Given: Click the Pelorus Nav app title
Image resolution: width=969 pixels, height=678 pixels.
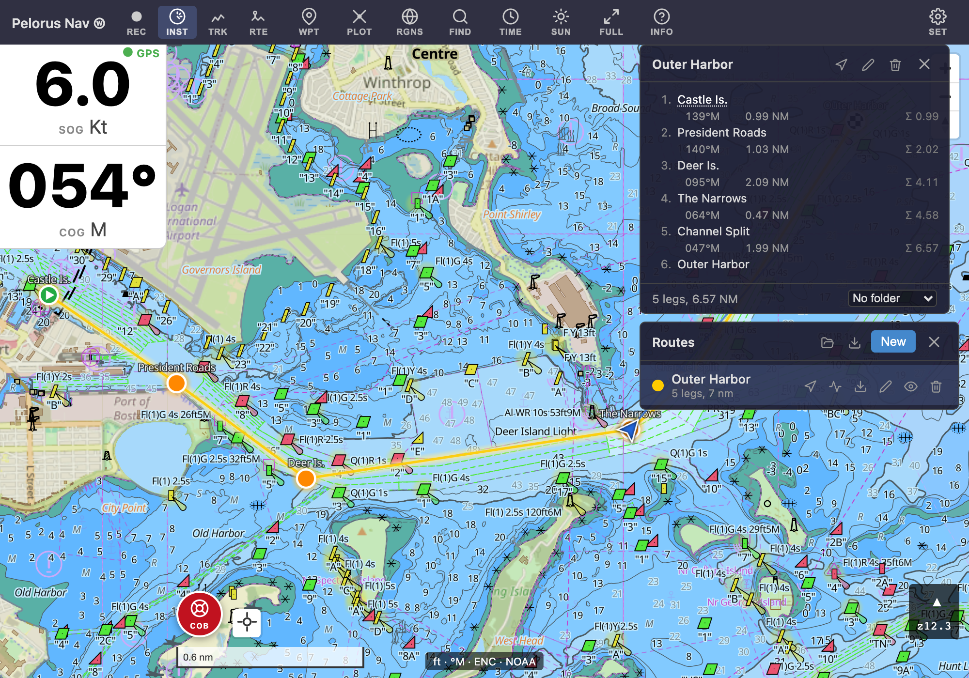Looking at the screenshot, I should click(58, 23).
